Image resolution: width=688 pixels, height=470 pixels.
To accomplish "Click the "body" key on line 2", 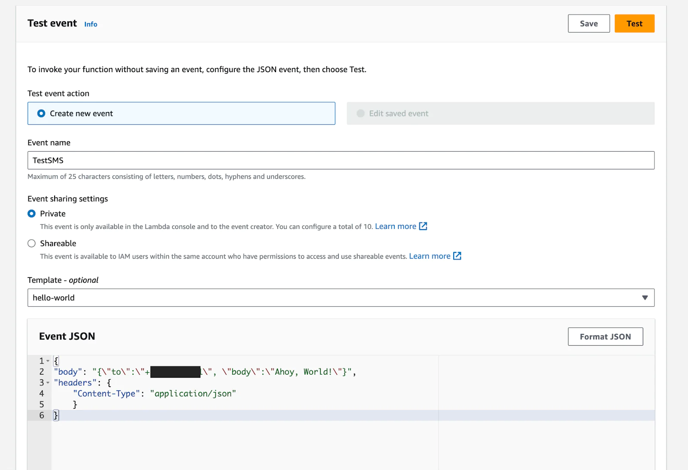I will coord(68,372).
